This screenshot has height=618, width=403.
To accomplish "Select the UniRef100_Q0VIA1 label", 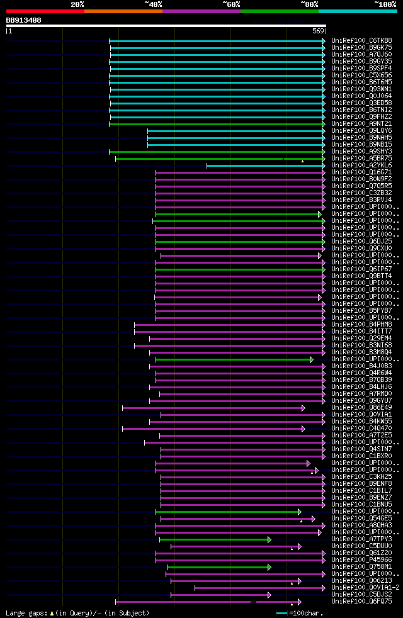I will [361, 415].
